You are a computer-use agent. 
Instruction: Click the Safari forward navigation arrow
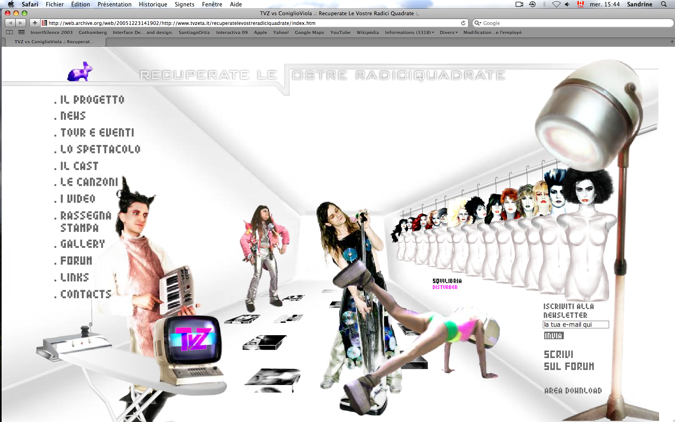pos(21,23)
